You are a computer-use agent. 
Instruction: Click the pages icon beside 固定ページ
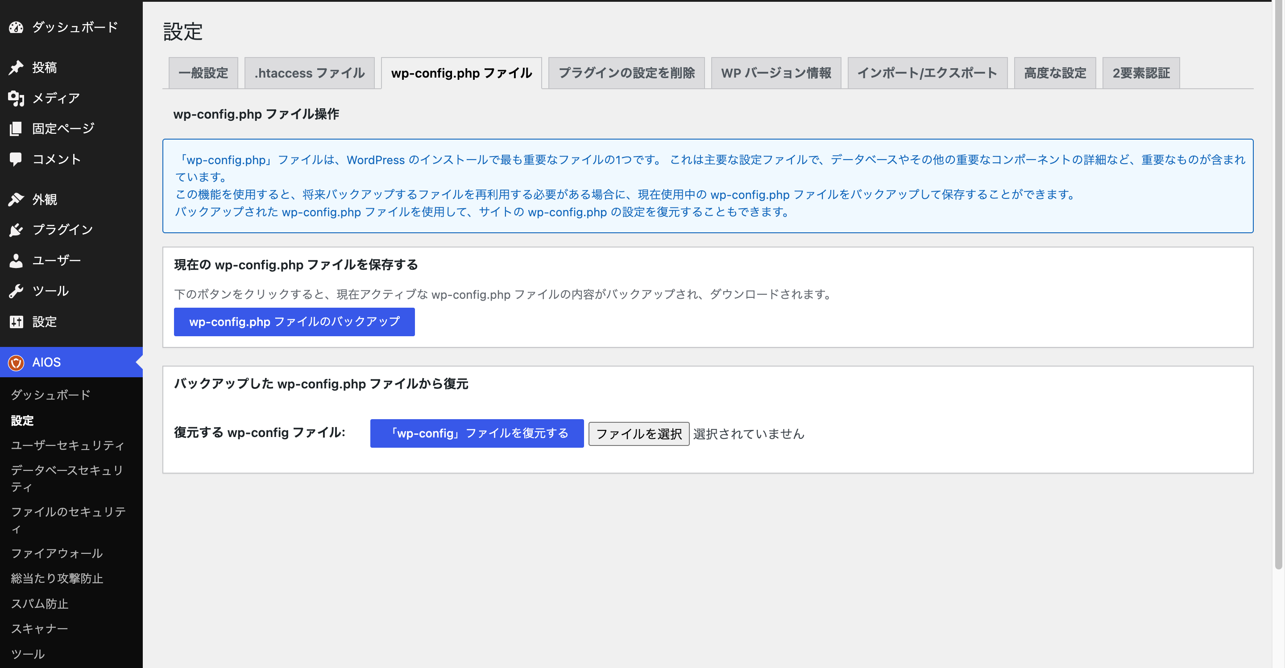tap(16, 128)
